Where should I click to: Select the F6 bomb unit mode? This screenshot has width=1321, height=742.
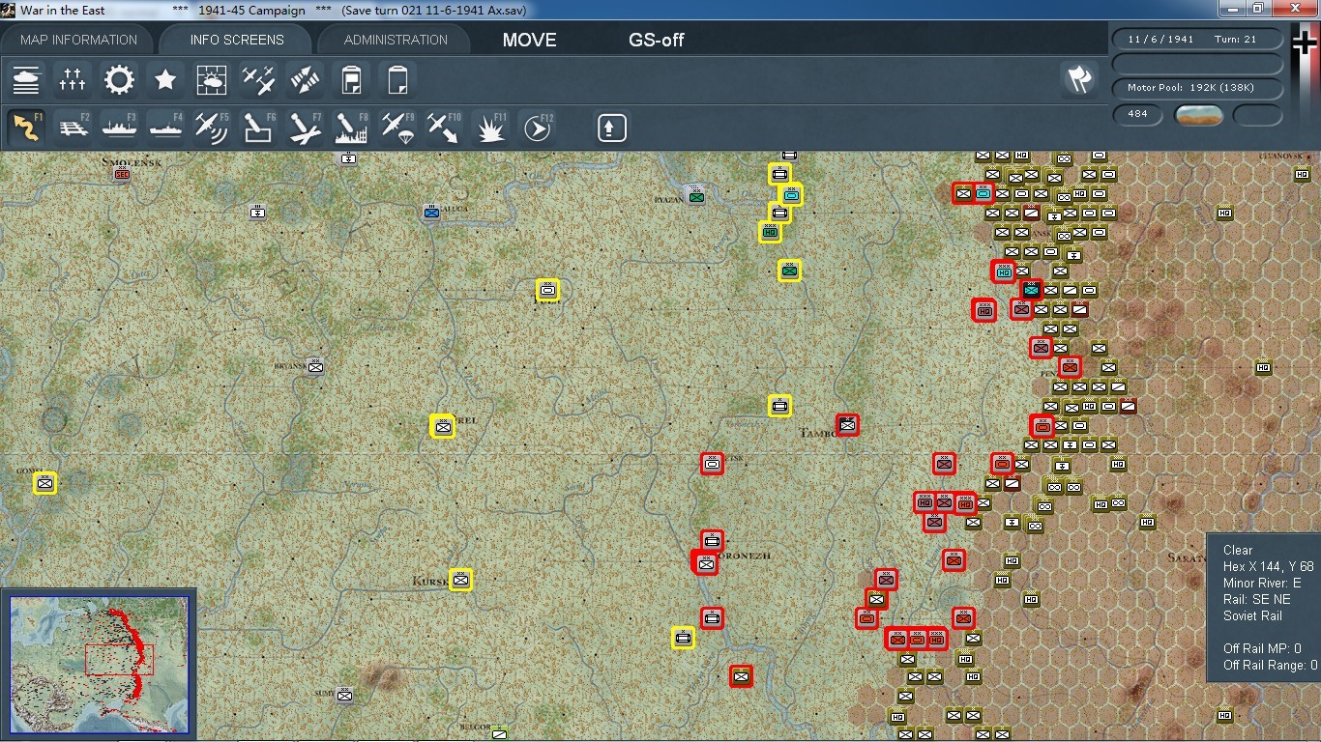(258, 128)
